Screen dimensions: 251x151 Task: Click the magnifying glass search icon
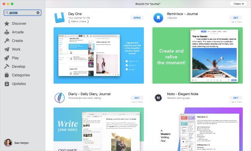click(x=7, y=13)
